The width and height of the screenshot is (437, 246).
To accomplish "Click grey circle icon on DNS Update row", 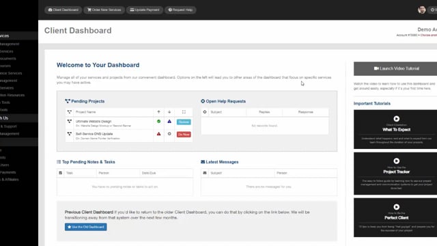I will coord(169,134).
